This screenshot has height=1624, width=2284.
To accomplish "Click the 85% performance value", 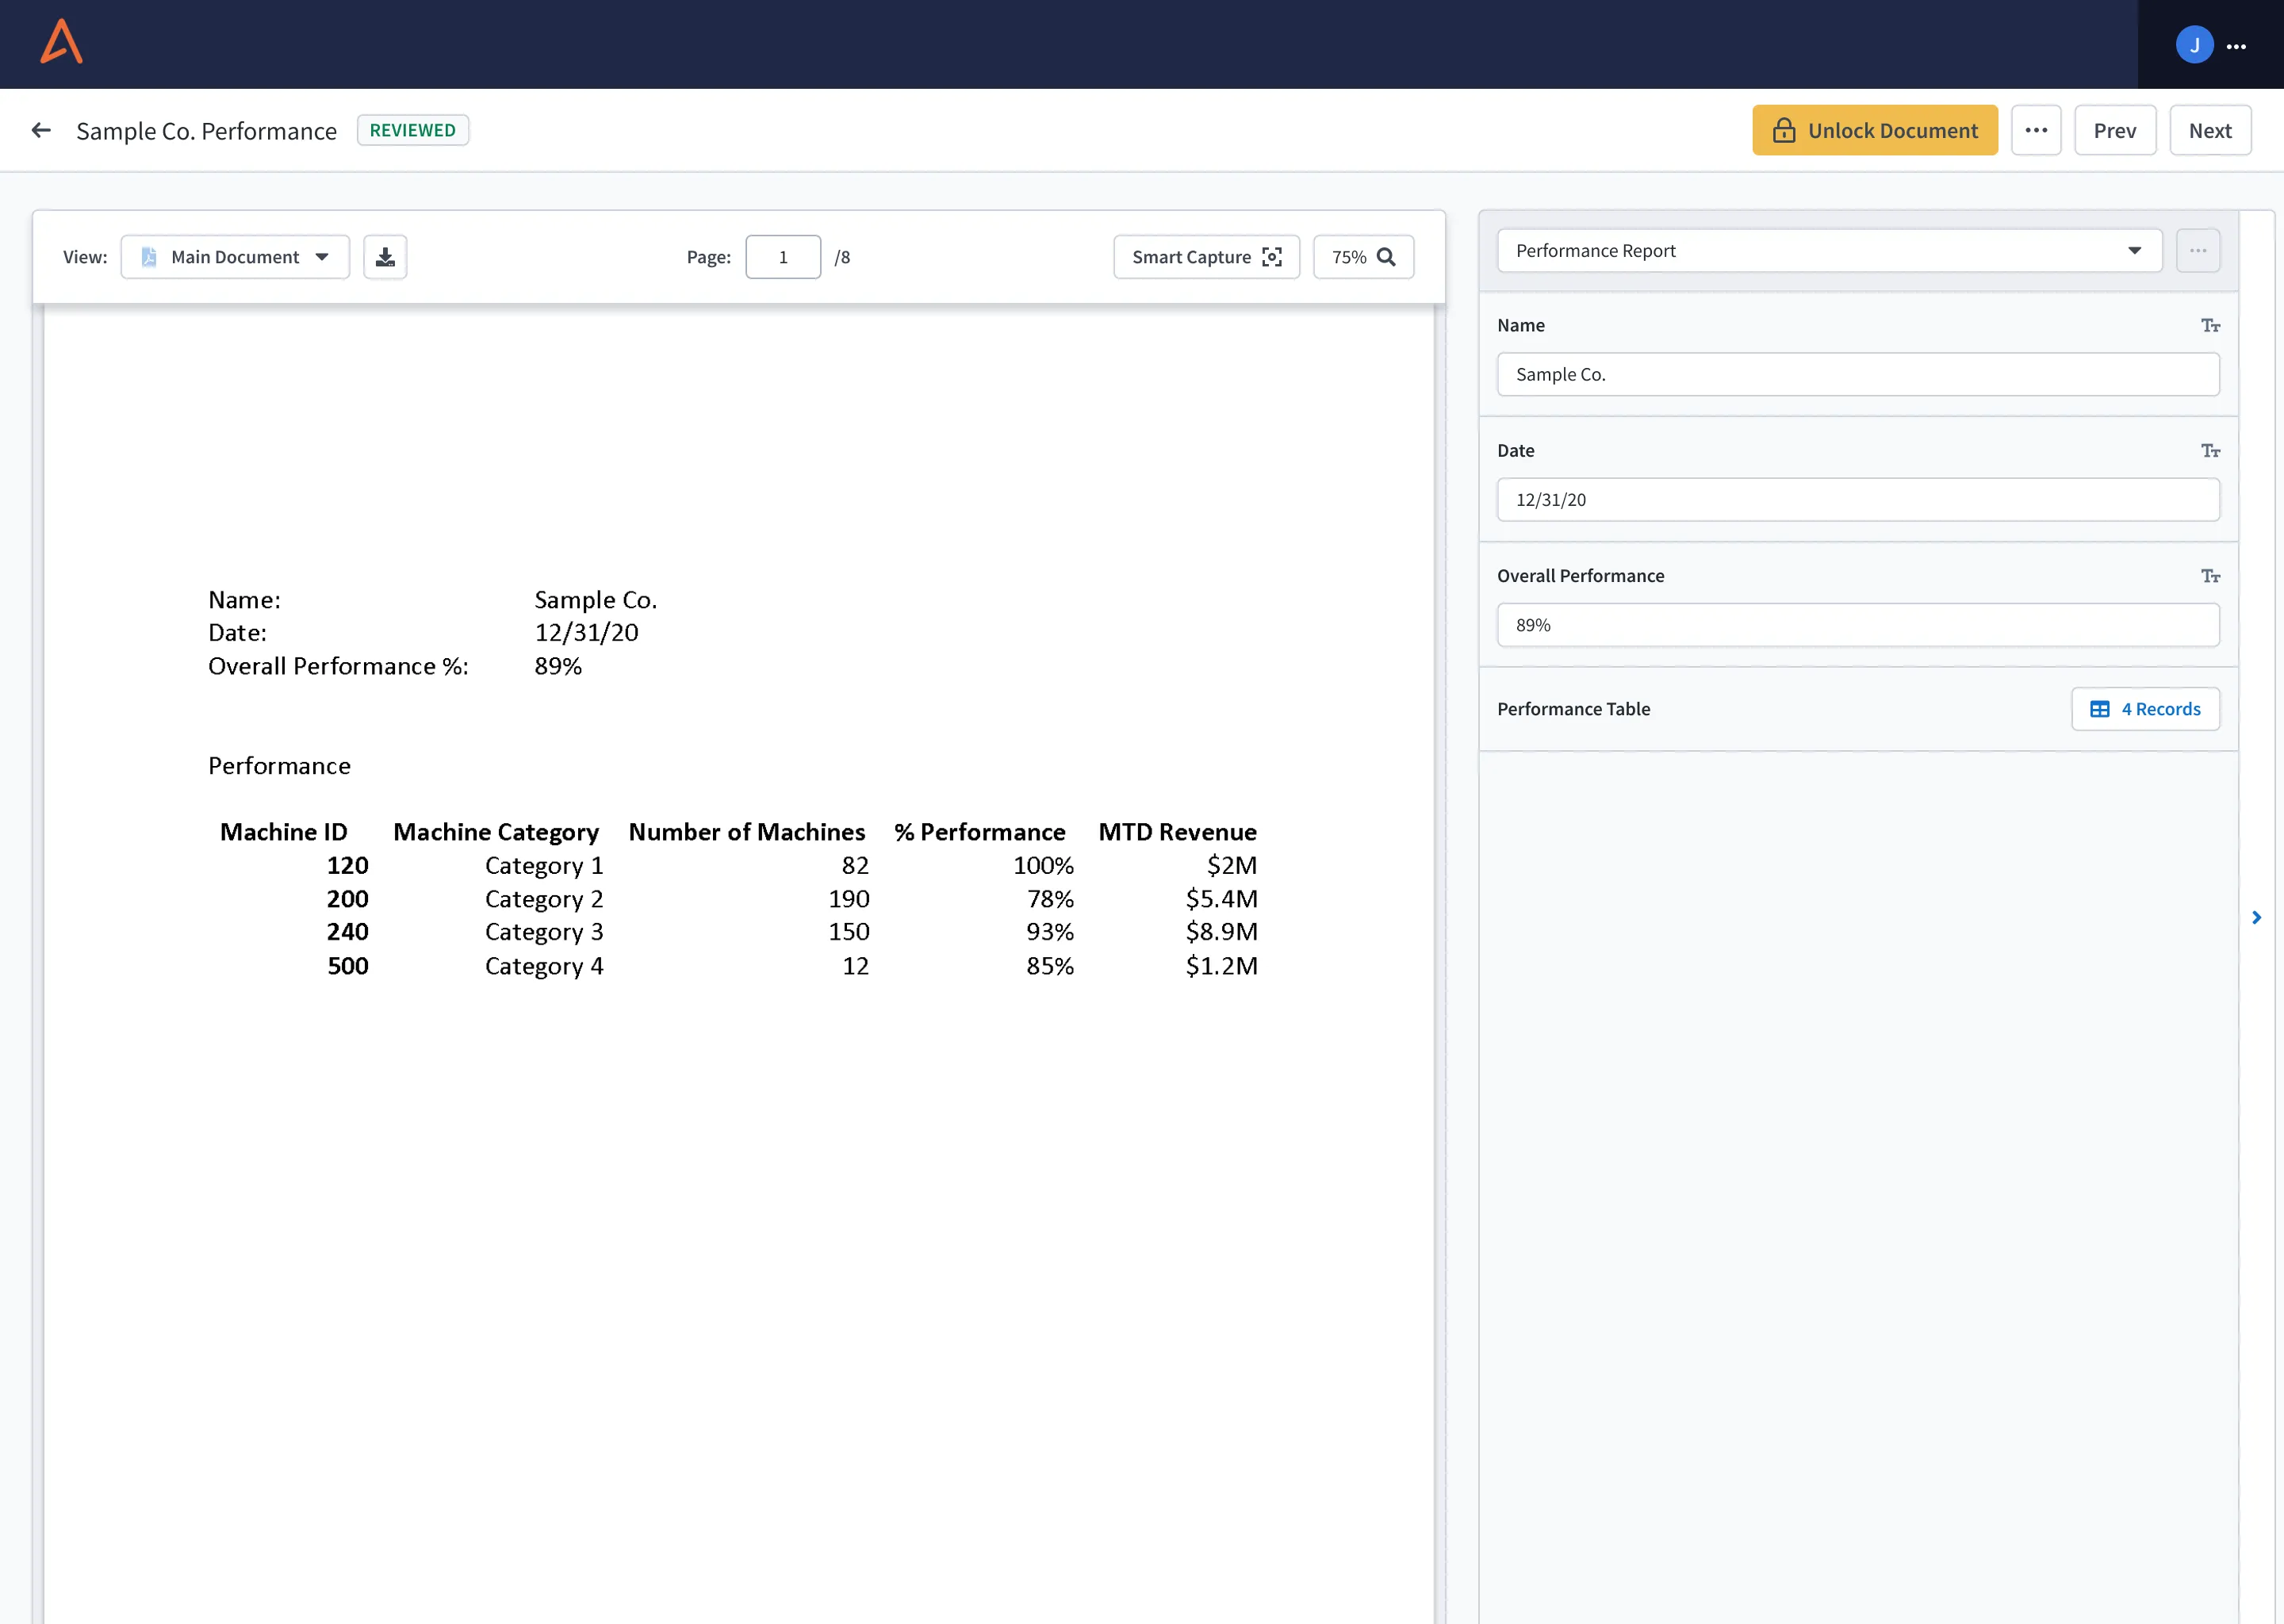I will (1049, 966).
